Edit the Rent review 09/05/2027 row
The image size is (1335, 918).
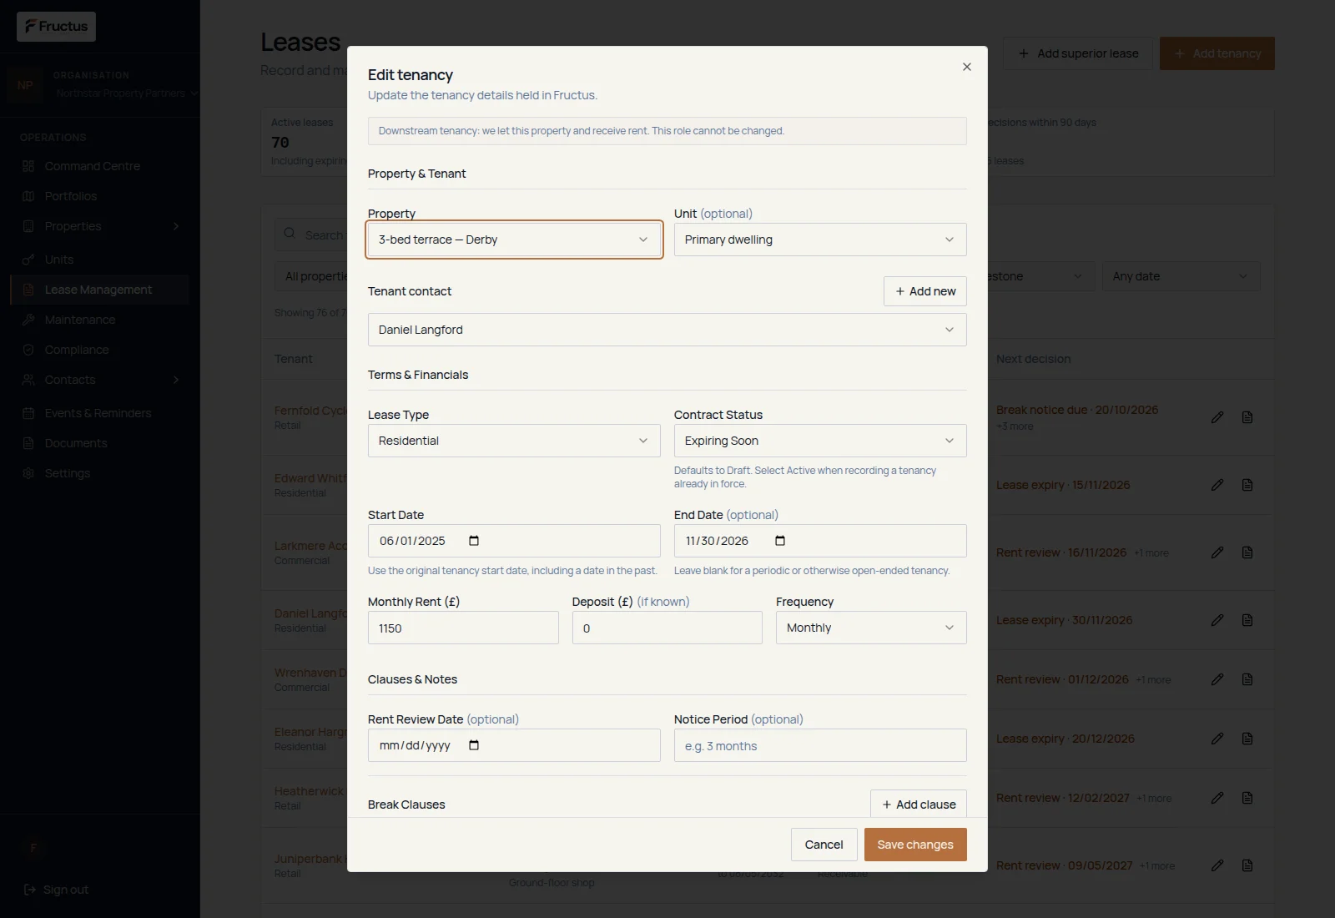[1217, 865]
